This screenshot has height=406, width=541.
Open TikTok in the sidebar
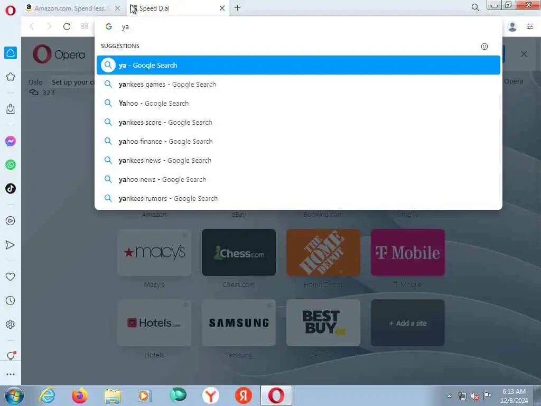(11, 189)
